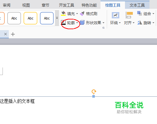Click the shape effects cube icon
The image size is (157, 124).
click(82, 23)
